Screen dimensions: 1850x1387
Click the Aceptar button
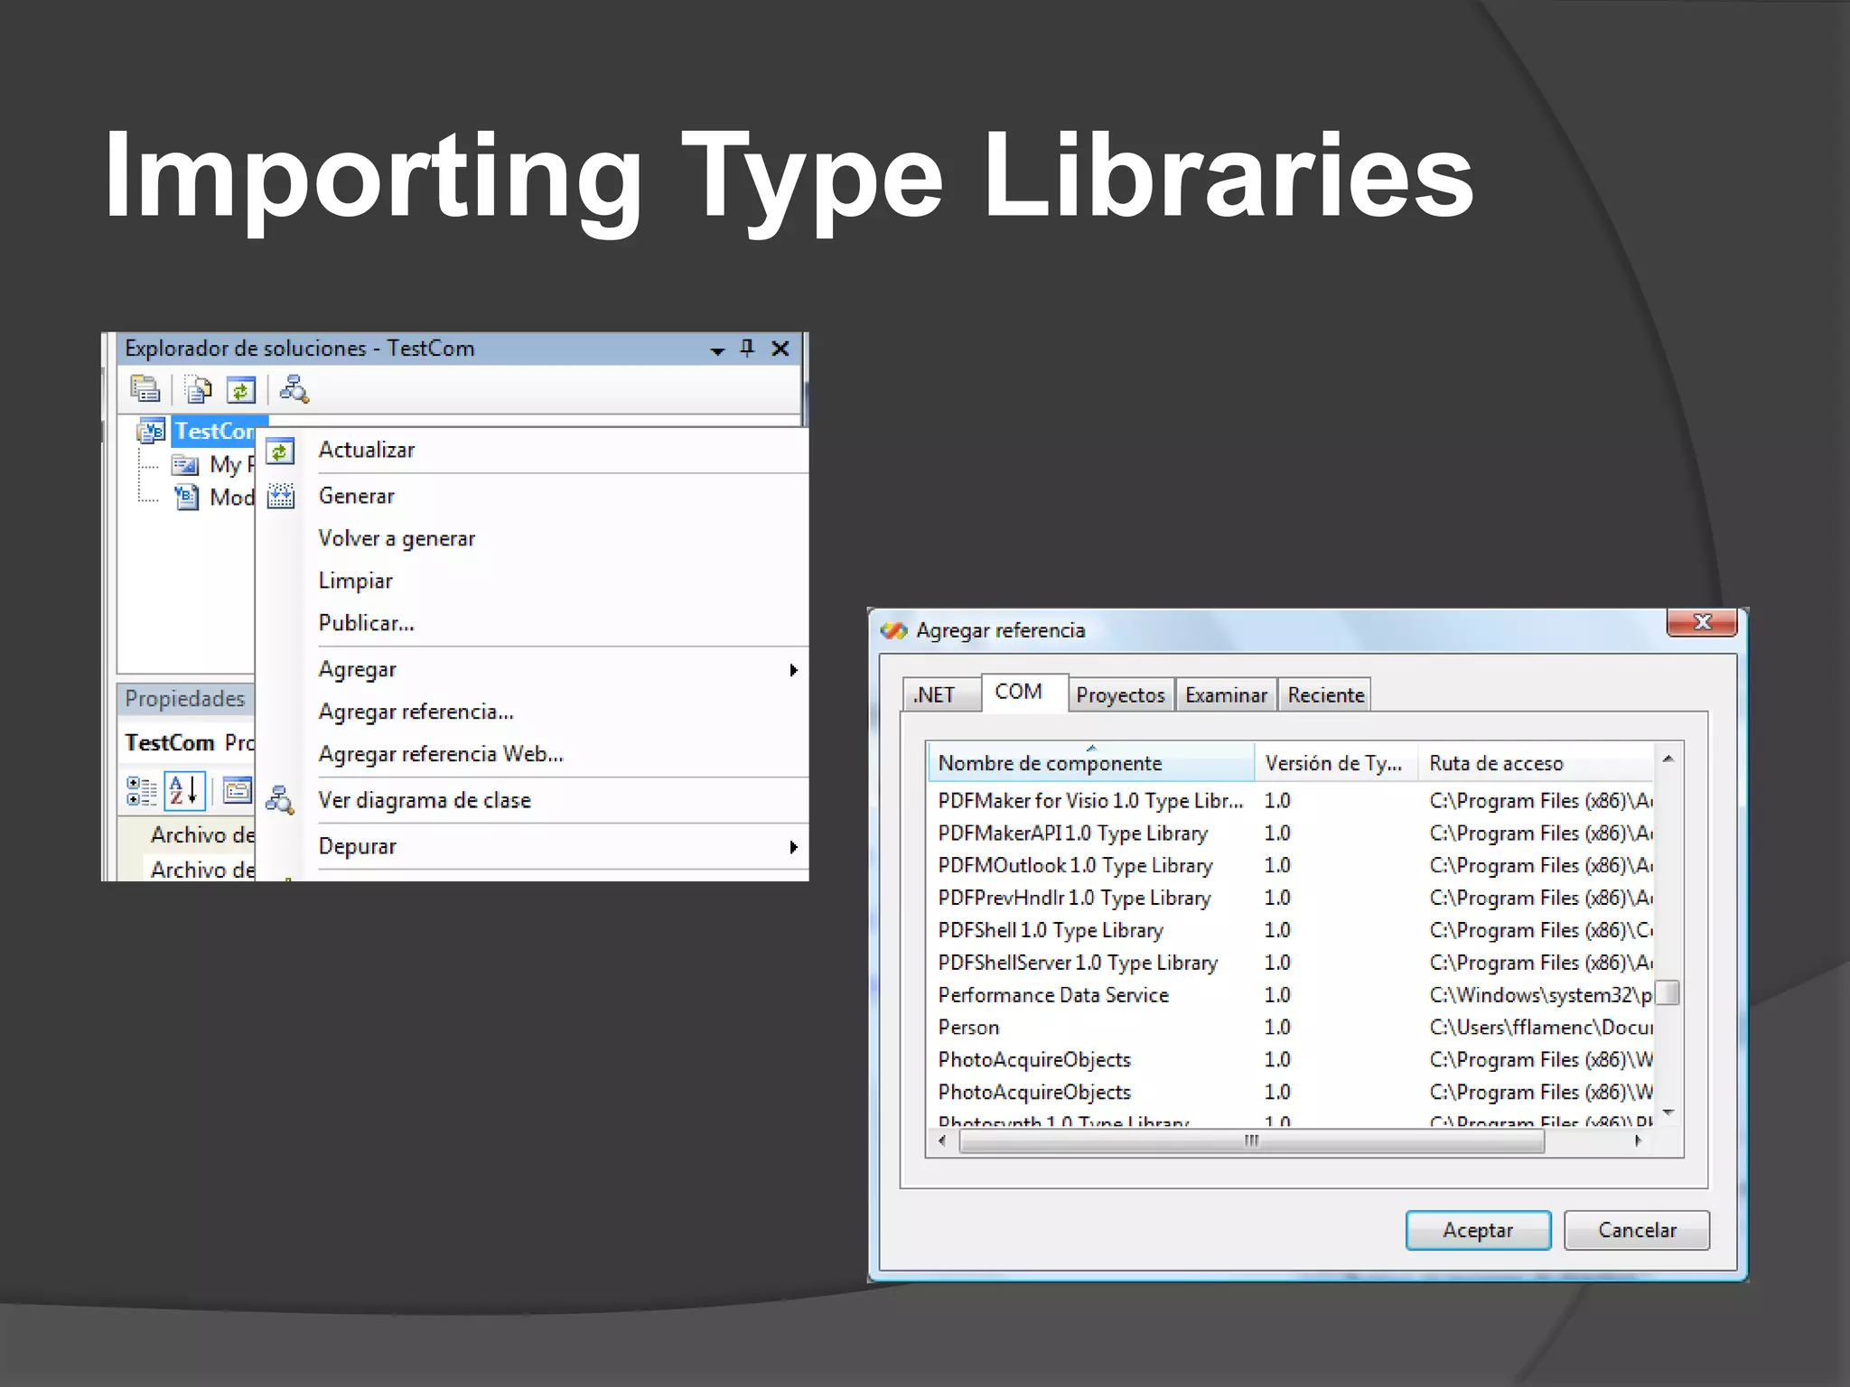point(1478,1230)
